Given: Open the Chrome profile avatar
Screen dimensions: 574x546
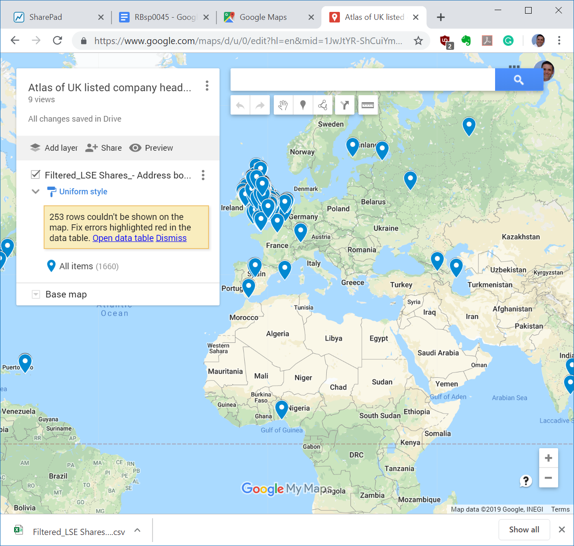Looking at the screenshot, I should tap(538, 41).
